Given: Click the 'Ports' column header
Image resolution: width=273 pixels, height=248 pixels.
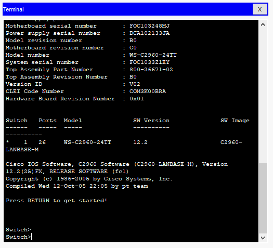Looking at the screenshot, I should (x=47, y=121).
